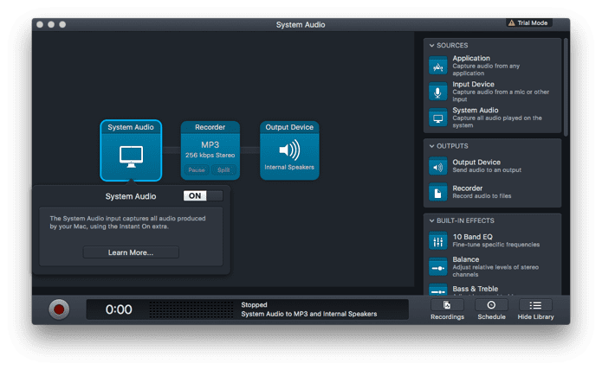This screenshot has width=602, height=370.
Task: Click the Input Device microphone icon
Action: pyautogui.click(x=437, y=92)
